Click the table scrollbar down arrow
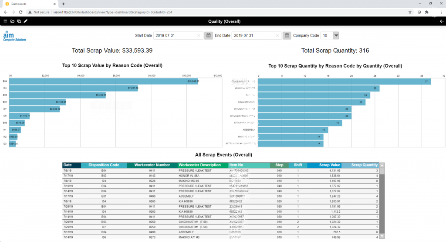The width and height of the screenshot is (446, 242). 382,236
